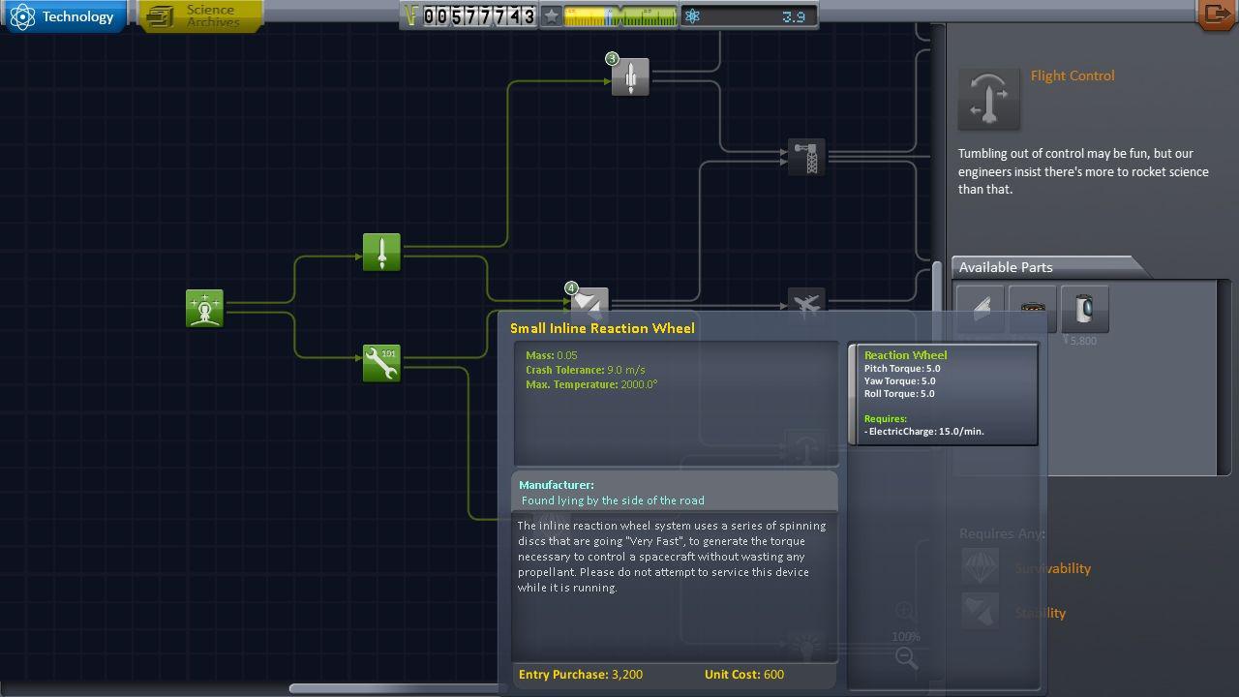The image size is (1239, 697).
Task: Open the Stability prerequisite link
Action: point(1040,613)
